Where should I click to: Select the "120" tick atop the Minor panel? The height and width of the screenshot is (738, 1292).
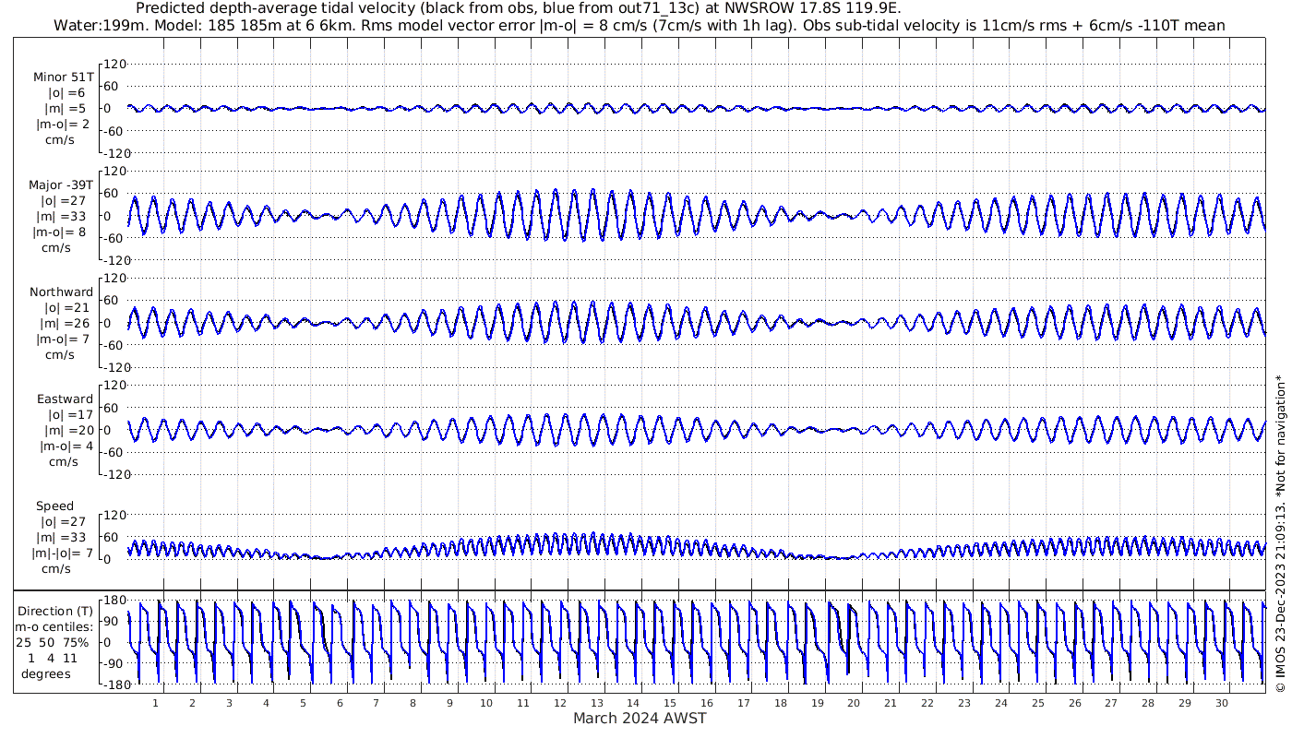click(x=114, y=64)
